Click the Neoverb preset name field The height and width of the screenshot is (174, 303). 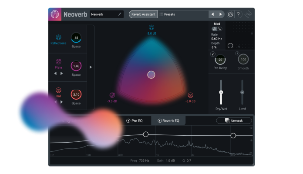coord(107,14)
